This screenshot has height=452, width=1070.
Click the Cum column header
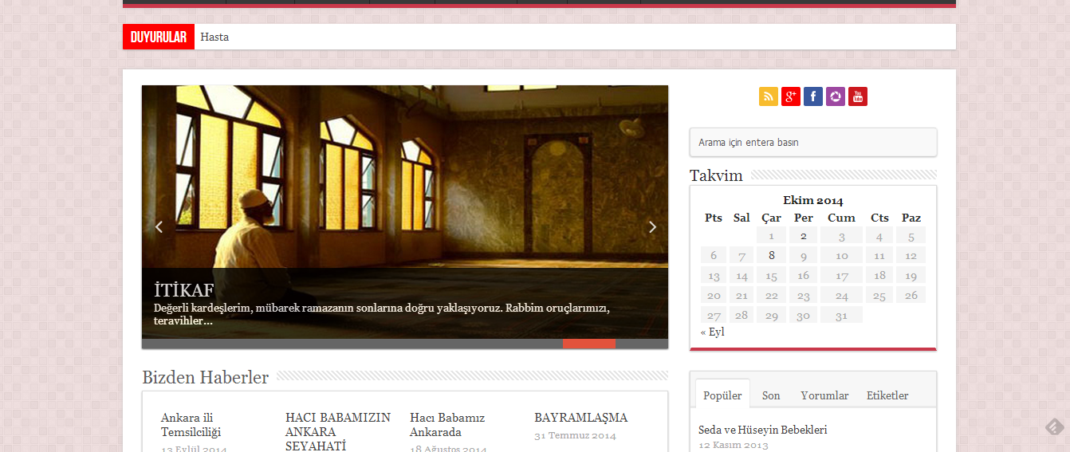pyautogui.click(x=841, y=218)
